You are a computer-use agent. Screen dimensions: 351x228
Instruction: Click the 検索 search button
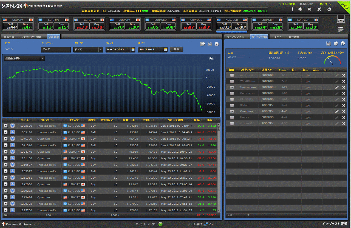[x=176, y=49]
